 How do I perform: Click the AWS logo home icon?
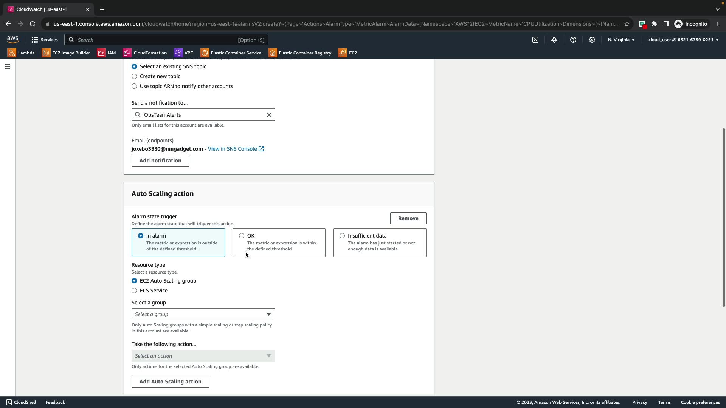point(12,40)
